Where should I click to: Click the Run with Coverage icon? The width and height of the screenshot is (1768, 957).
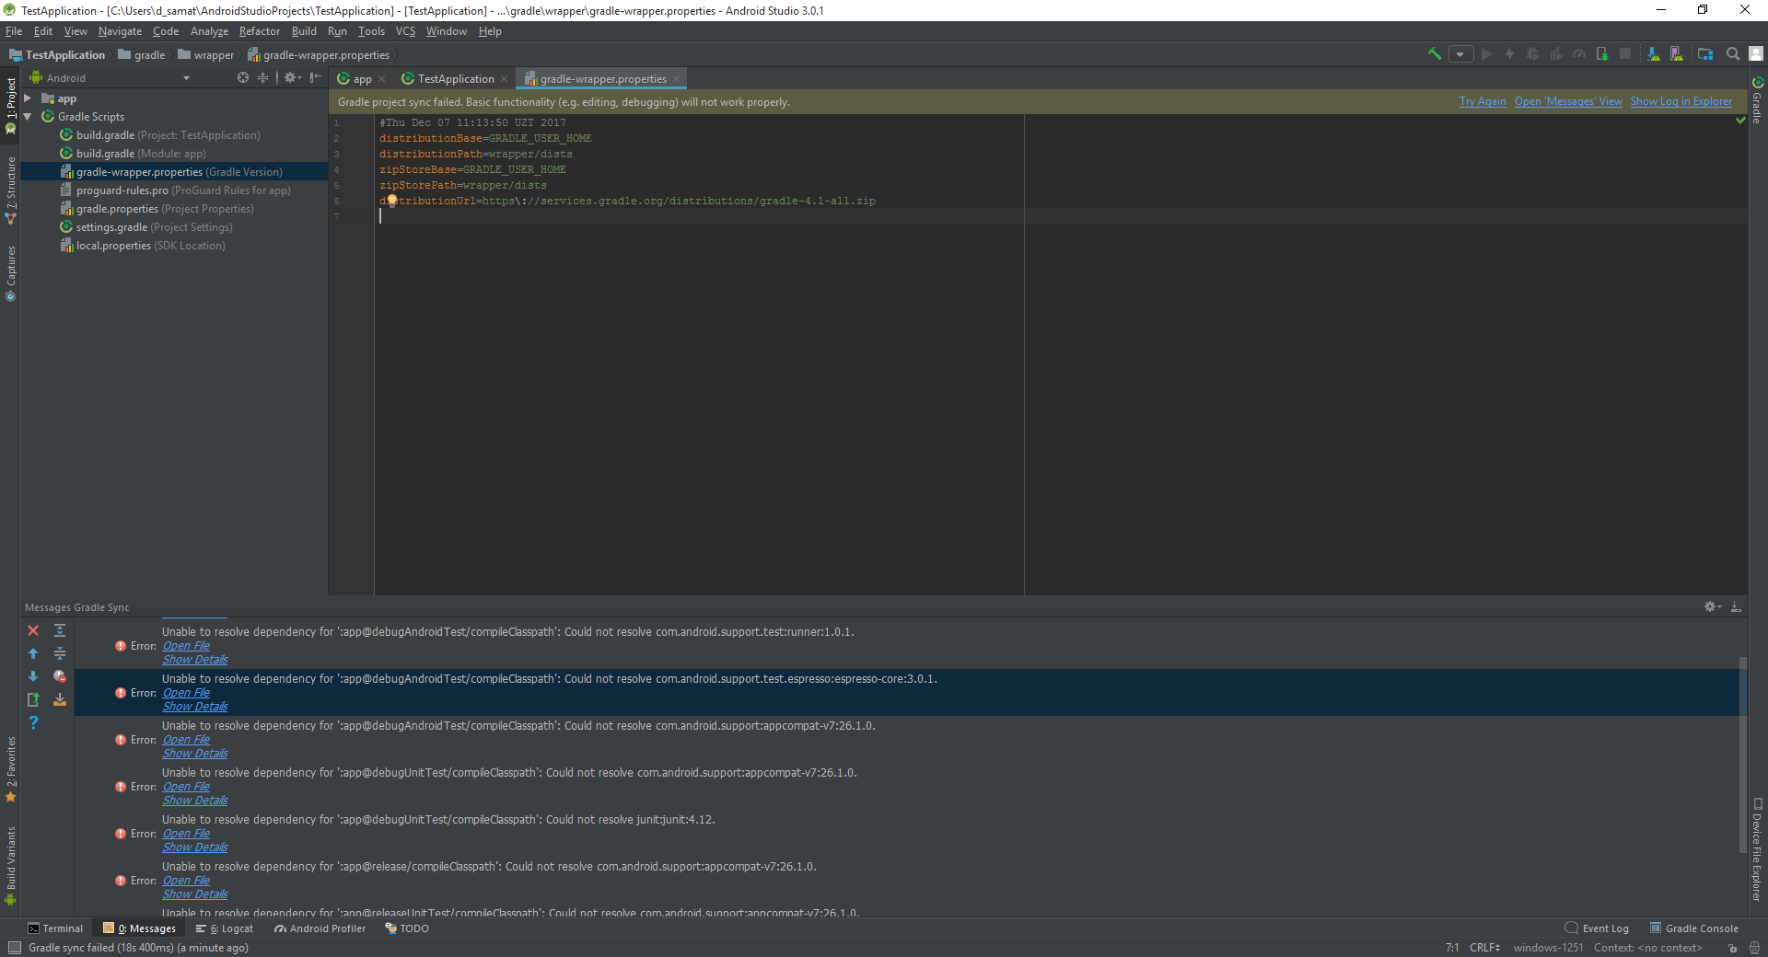(x=1555, y=54)
